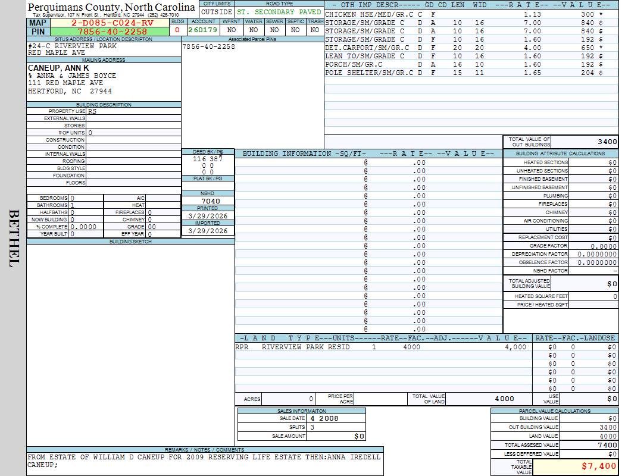Click the owner name CANEUP, ANN K
The image size is (625, 476).
(x=58, y=68)
